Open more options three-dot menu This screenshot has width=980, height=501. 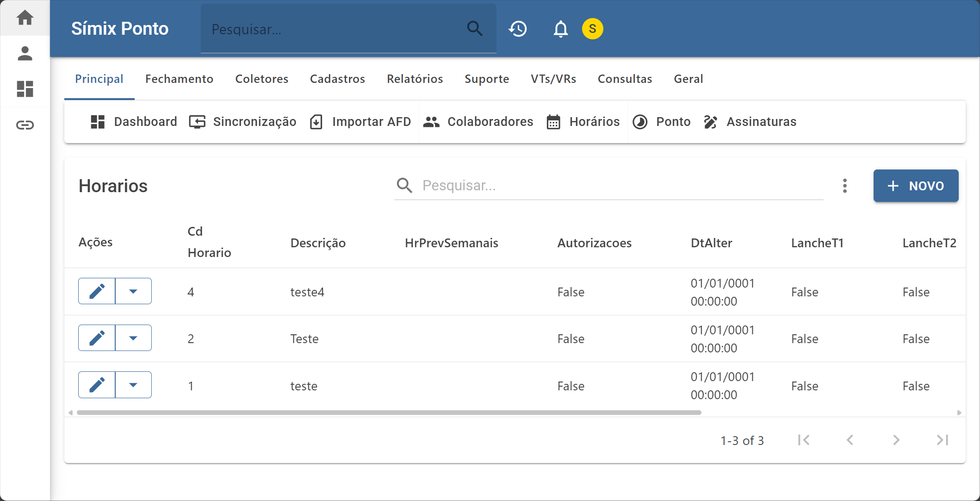[x=844, y=186]
